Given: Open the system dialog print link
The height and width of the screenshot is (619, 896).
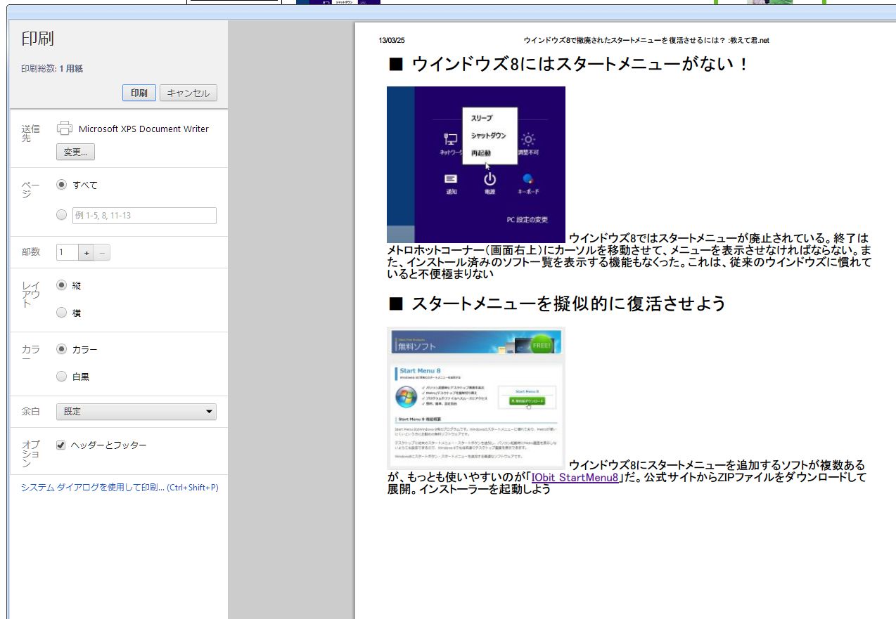Looking at the screenshot, I should coord(120,487).
